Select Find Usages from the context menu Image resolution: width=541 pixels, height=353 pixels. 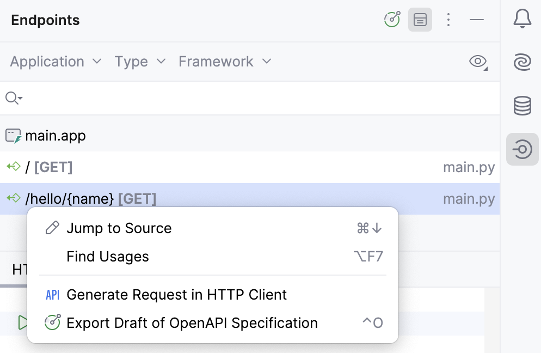107,256
